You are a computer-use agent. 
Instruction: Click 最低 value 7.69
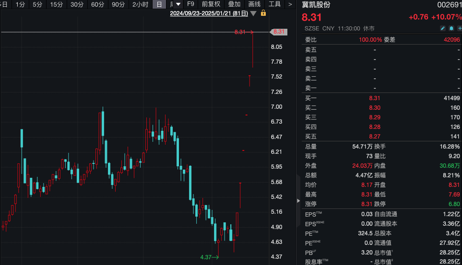click(454, 195)
